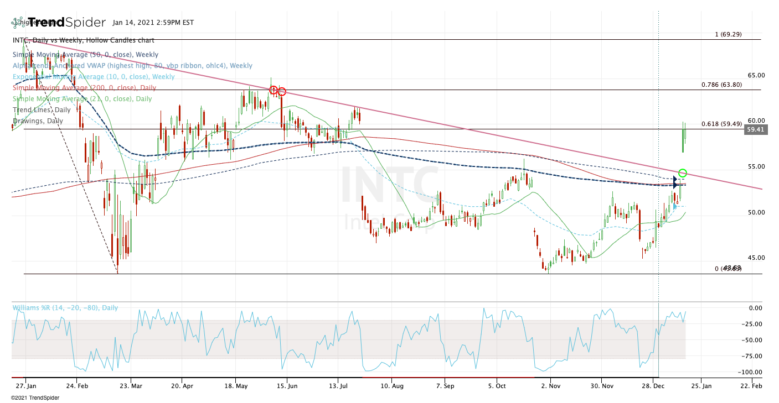This screenshot has width=779, height=403.
Task: Select the Drawings, Daily legend entry
Action: [38, 121]
